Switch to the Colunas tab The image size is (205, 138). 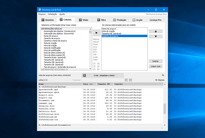point(66,20)
